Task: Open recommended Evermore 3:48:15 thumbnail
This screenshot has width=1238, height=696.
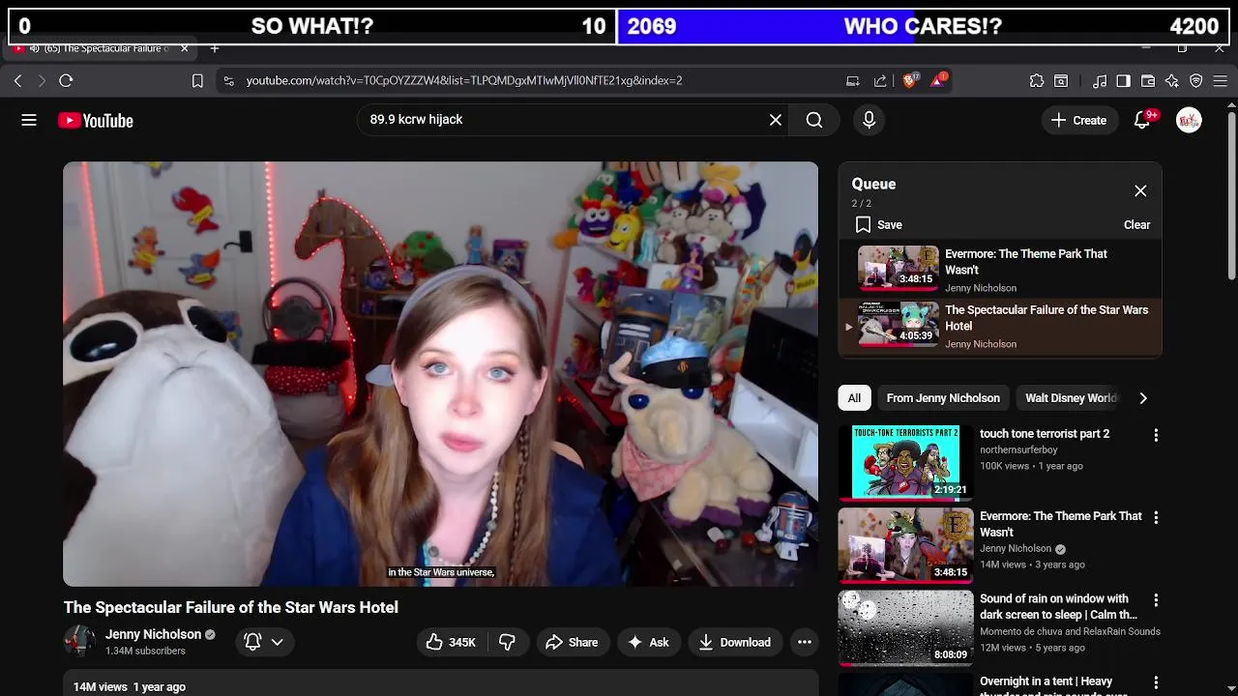Action: point(905,544)
